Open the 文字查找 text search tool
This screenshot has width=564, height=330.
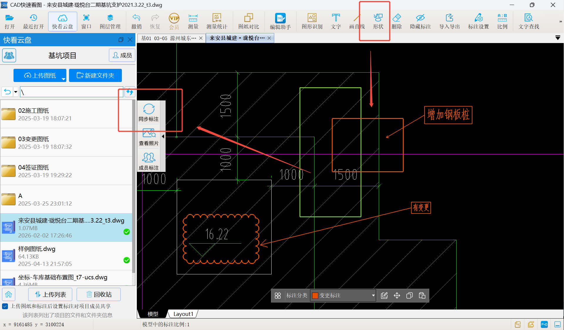[528, 21]
